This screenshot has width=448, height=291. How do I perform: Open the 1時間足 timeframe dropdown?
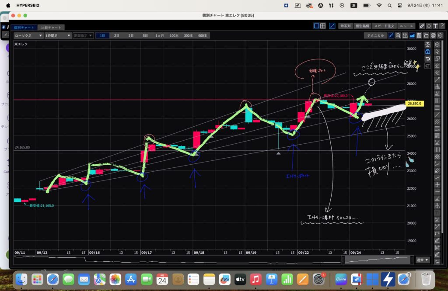click(57, 35)
